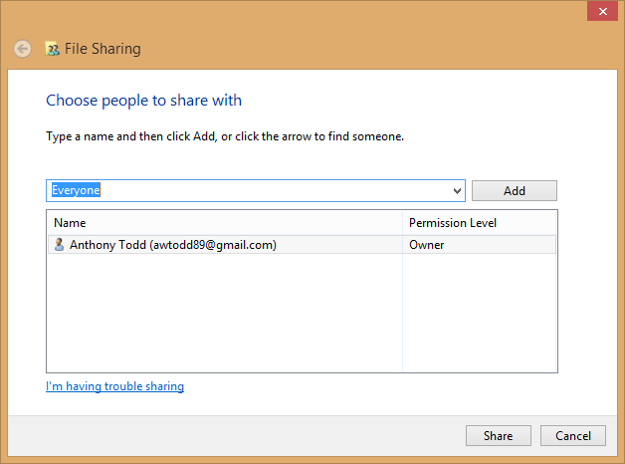The image size is (625, 464).
Task: Open the Owner permission level cell
Action: [x=427, y=245]
